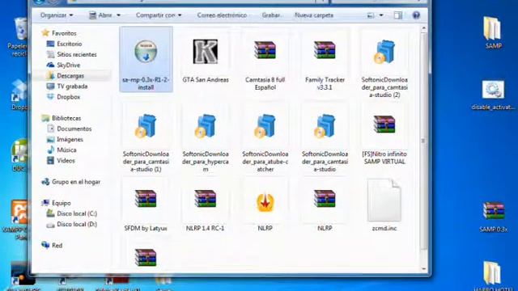This screenshot has width=518, height=291.
Task: Select the NLRP pawn script file icon
Action: (x=265, y=202)
